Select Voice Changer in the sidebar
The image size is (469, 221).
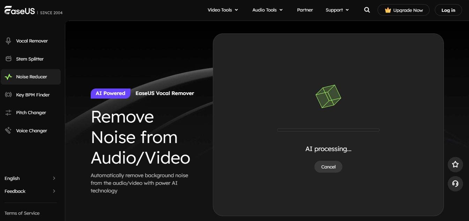tap(31, 131)
